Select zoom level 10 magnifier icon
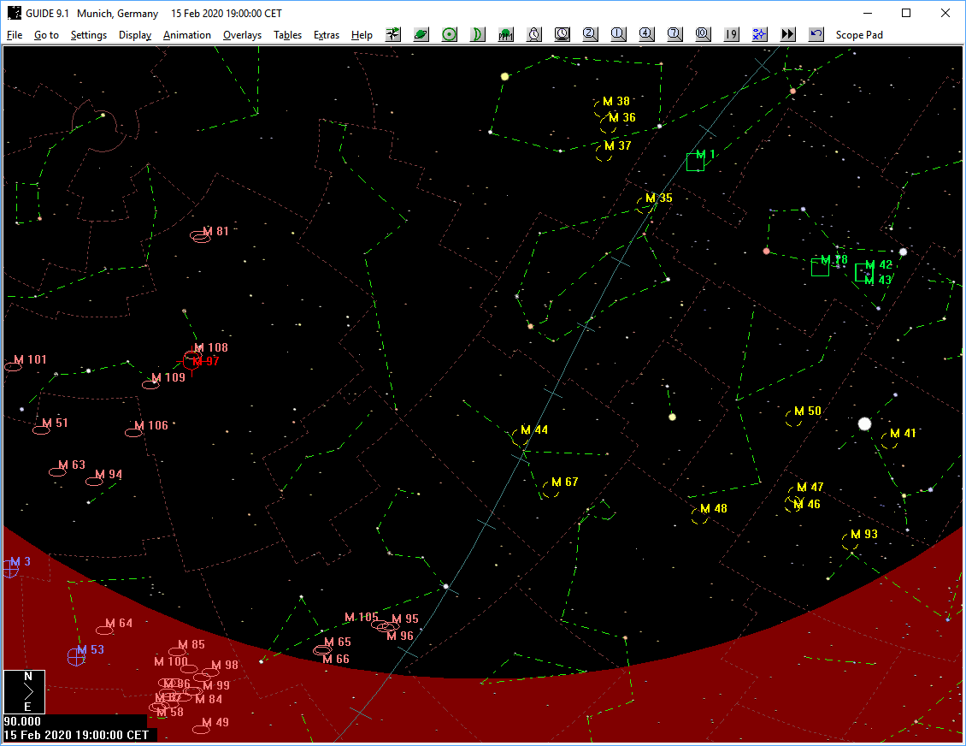The height and width of the screenshot is (746, 966). (703, 34)
